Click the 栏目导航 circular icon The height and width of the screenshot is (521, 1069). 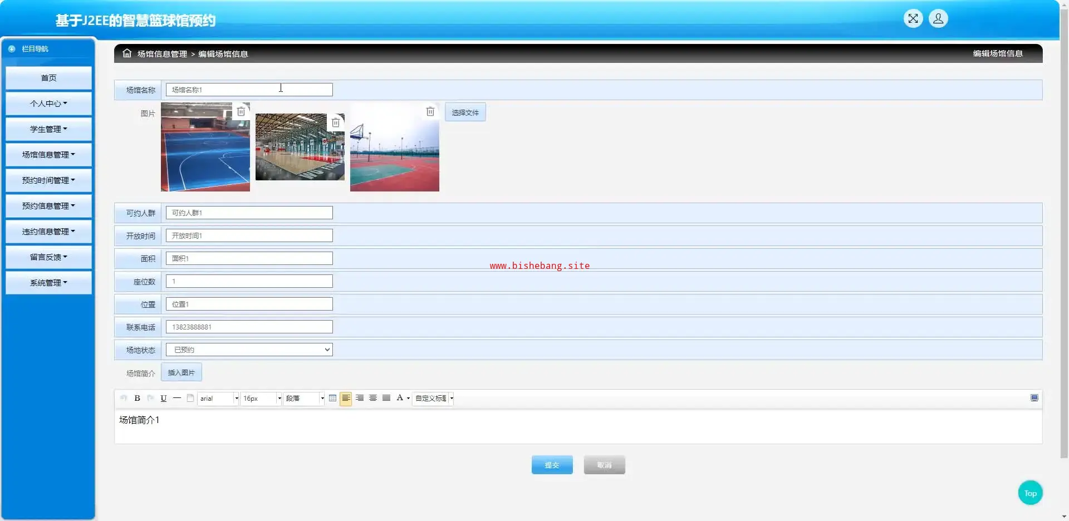12,49
